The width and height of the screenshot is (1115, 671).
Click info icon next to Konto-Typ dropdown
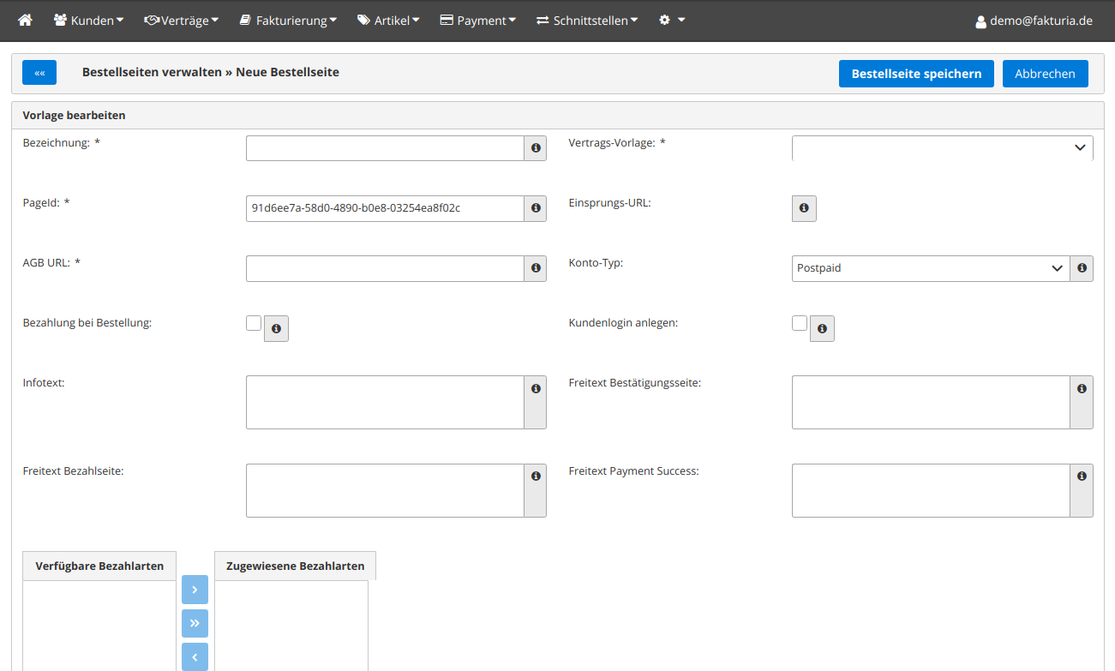point(1082,268)
